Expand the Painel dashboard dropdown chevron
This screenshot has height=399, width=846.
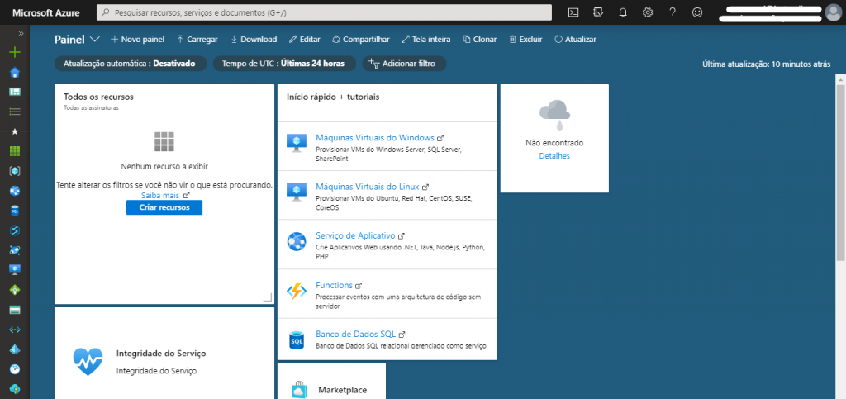pos(95,39)
